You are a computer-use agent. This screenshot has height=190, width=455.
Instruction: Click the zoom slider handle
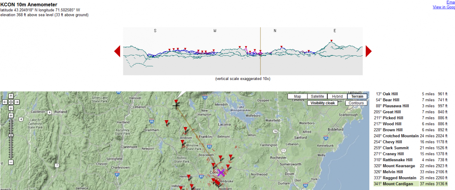(11, 135)
